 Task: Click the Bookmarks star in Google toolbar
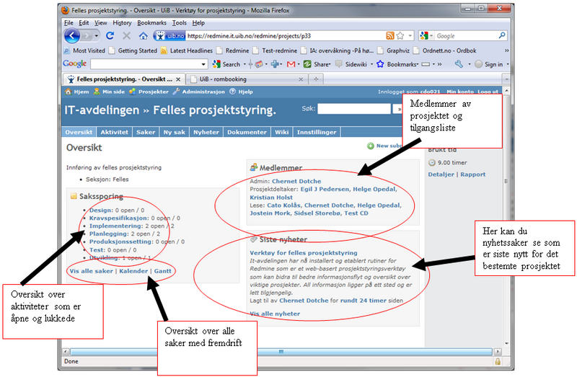point(380,64)
